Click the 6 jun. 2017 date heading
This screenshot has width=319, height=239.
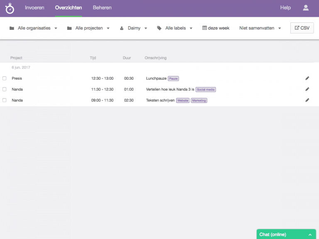[x=21, y=68]
